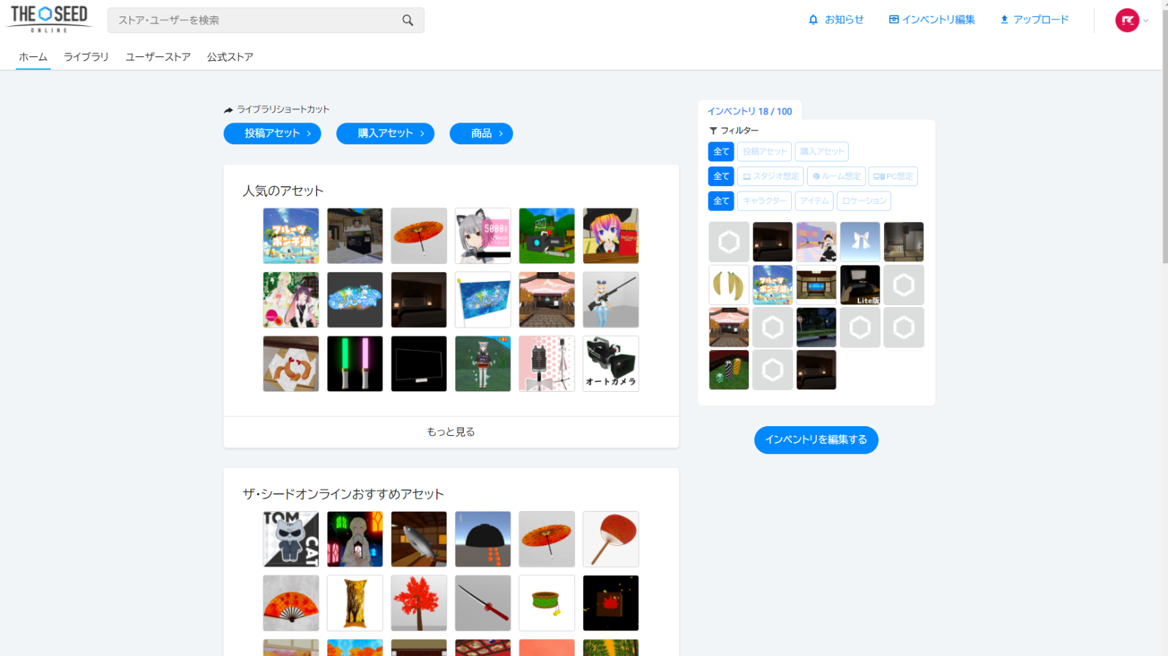Open the orange umbrella in popular assets
Screen dimensions: 1168x656
click(419, 236)
